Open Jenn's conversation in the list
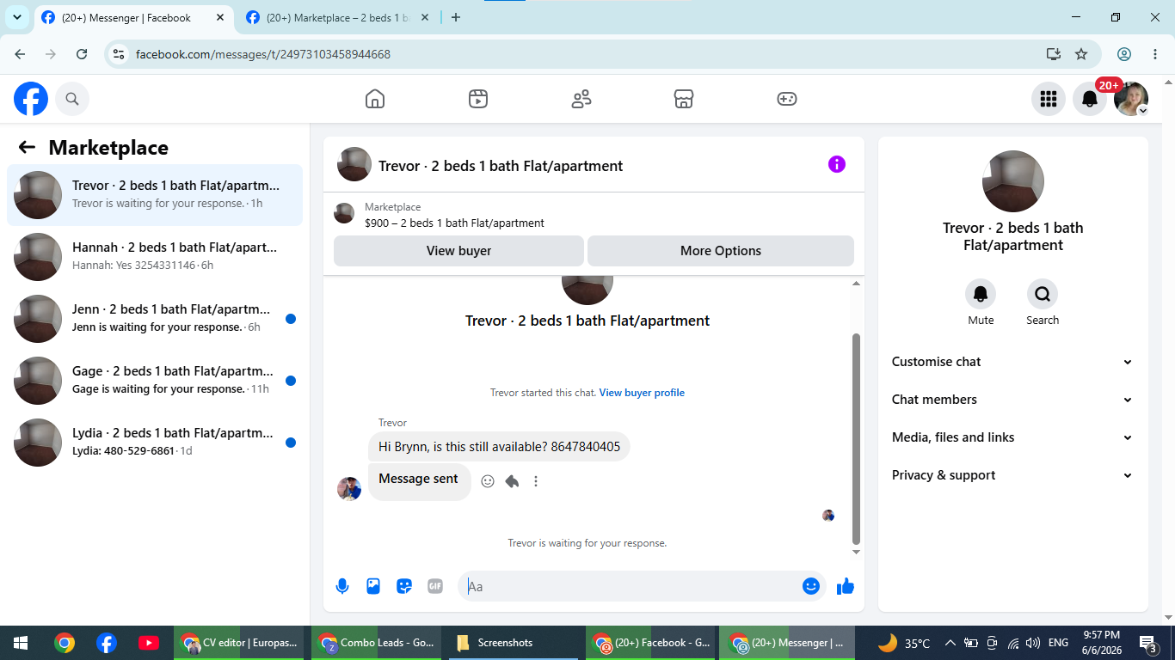Image resolution: width=1175 pixels, height=660 pixels. tap(155, 319)
